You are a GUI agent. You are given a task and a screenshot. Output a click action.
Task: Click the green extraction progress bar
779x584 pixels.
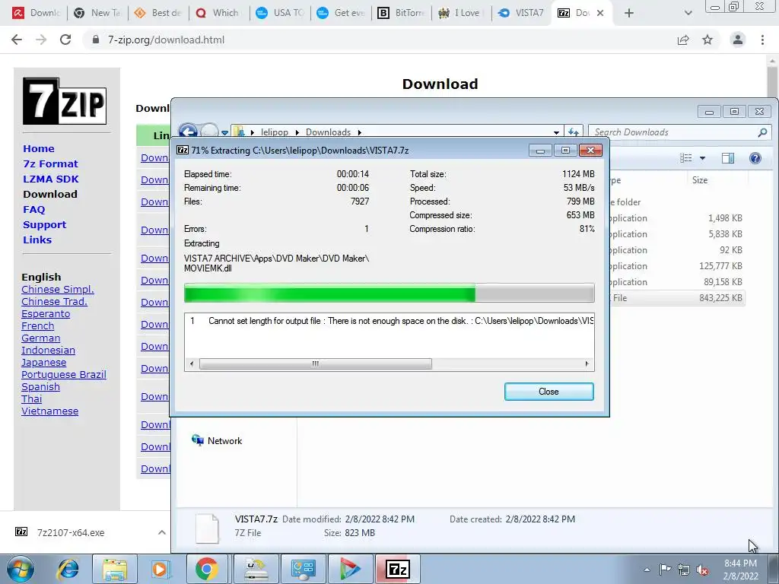[x=389, y=293]
